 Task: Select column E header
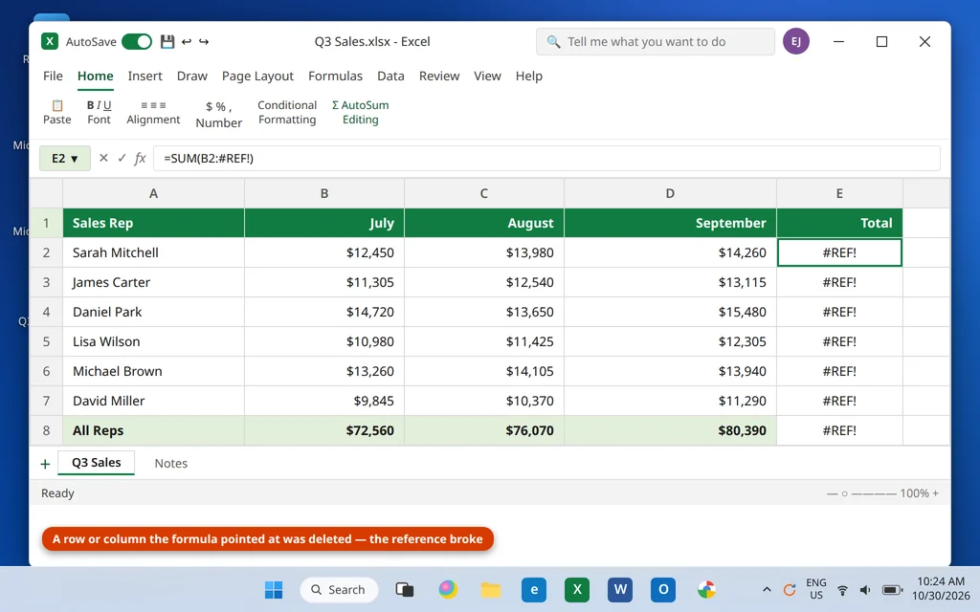click(839, 193)
